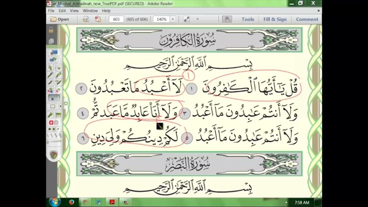Click the hand/select tool icon near Tools

click(227, 19)
